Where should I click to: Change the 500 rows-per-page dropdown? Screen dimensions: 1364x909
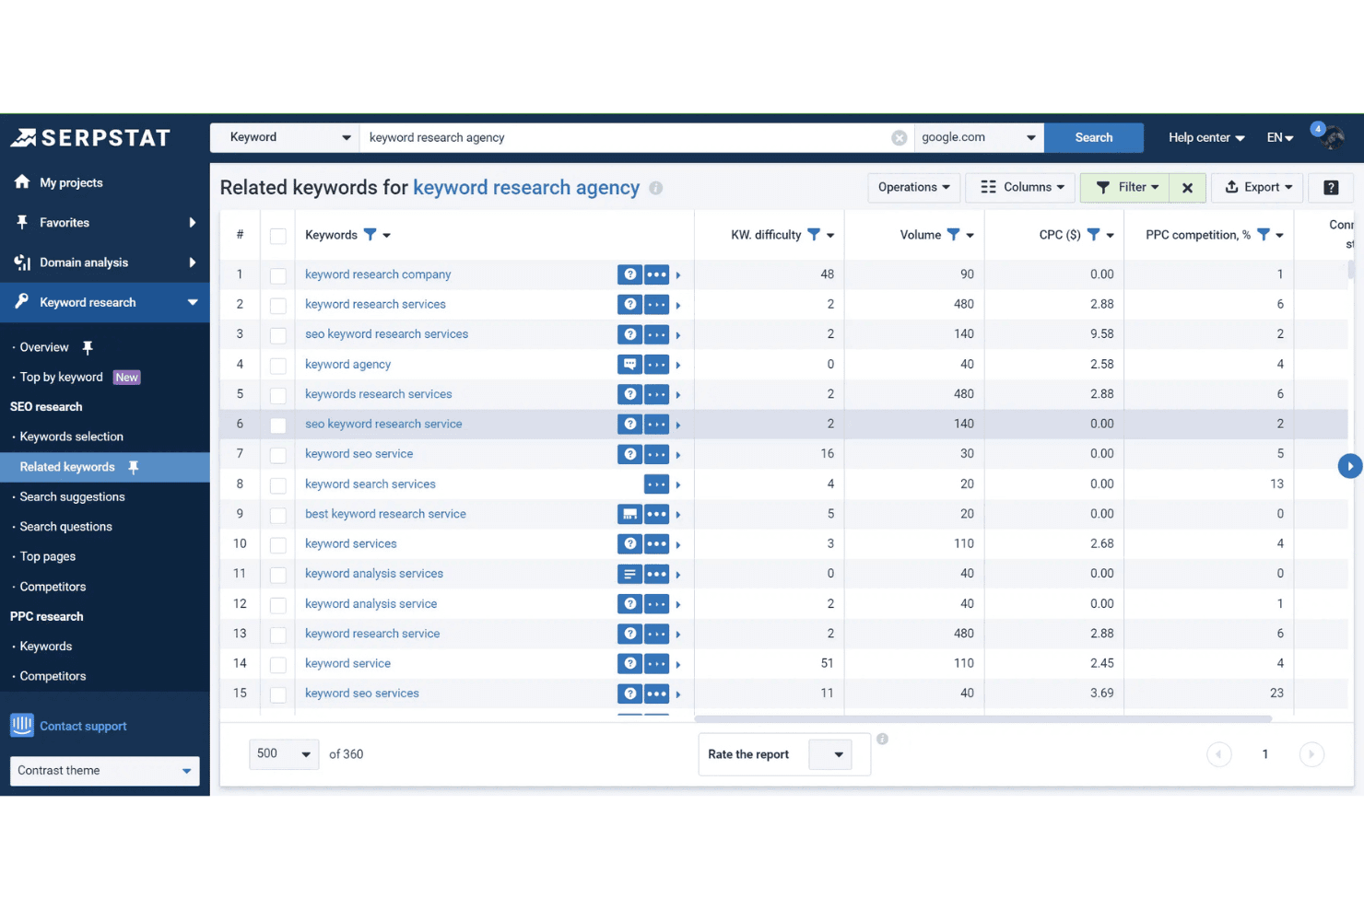pyautogui.click(x=284, y=754)
